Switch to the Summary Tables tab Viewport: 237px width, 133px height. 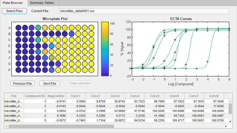point(42,3)
